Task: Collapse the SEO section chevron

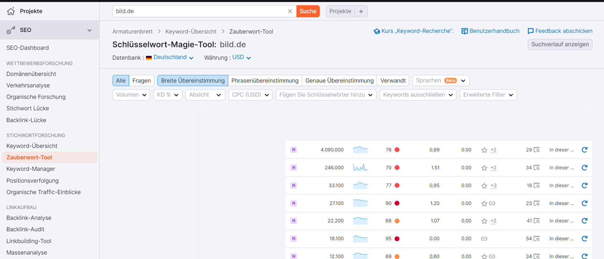Action: [90, 30]
